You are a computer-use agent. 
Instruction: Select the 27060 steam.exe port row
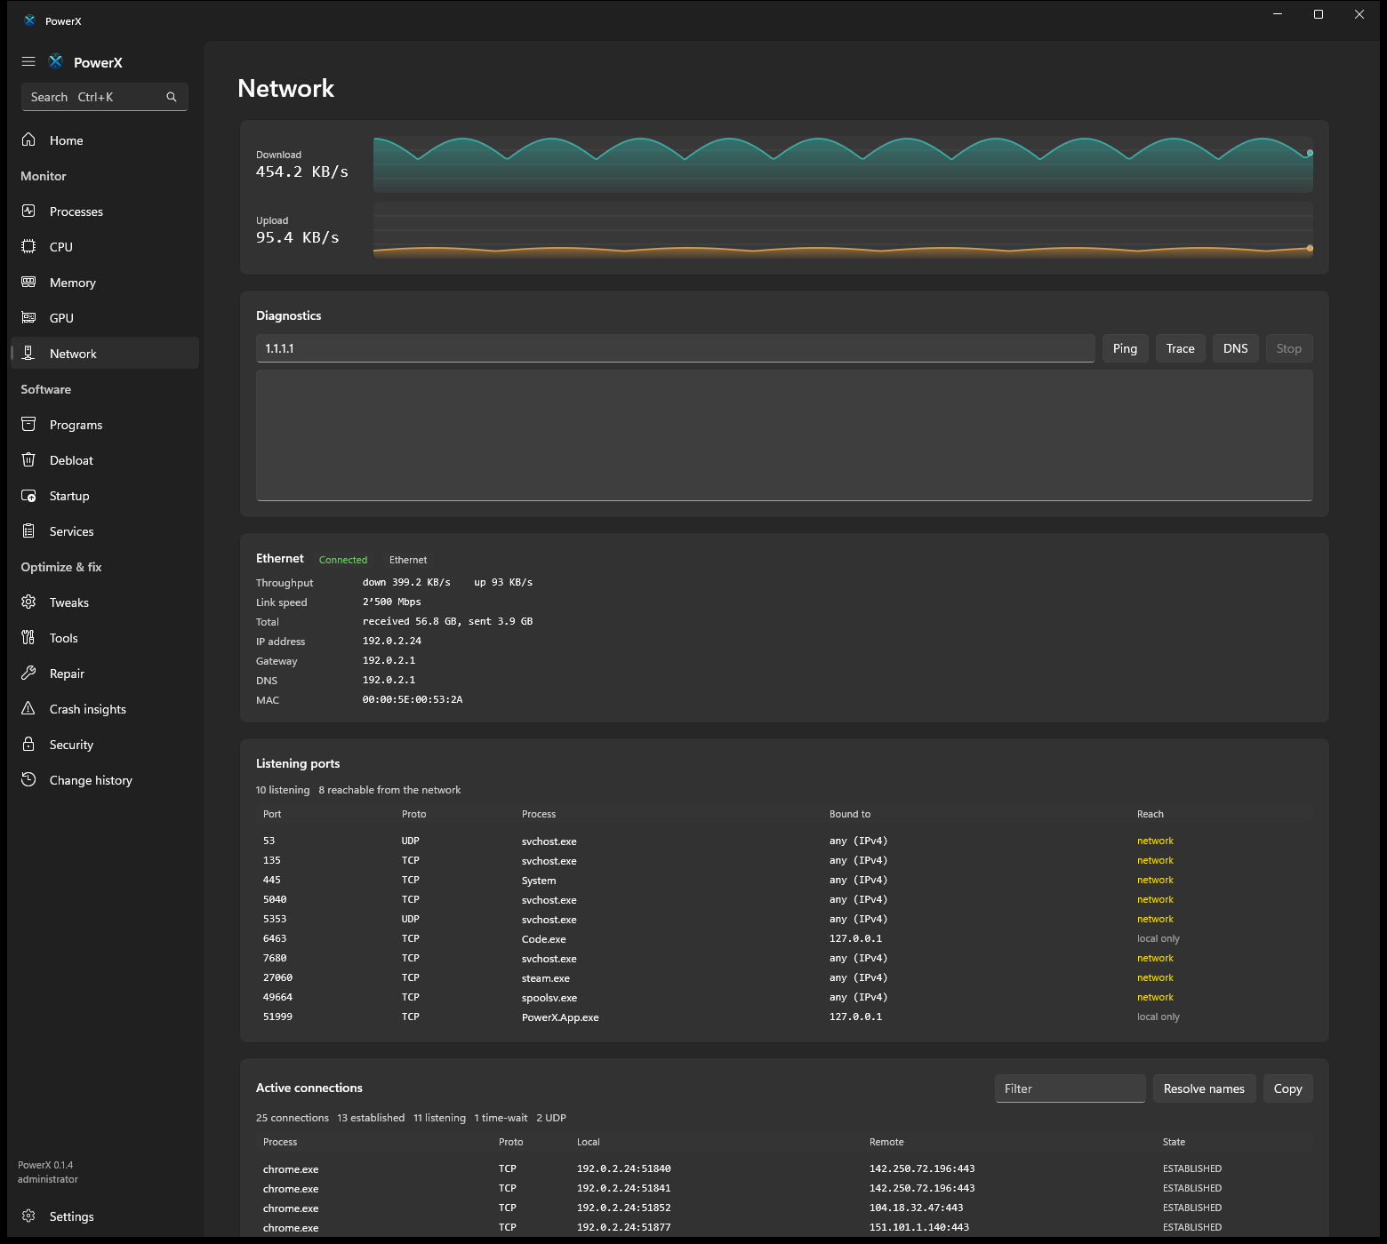(x=784, y=977)
